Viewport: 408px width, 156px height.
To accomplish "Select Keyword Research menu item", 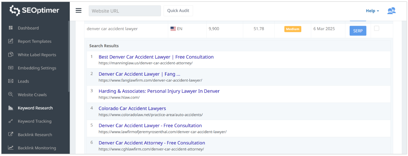I will (35, 108).
